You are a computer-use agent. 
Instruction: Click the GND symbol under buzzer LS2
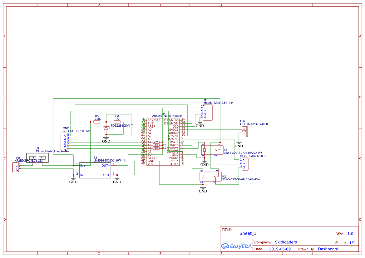[x=239, y=144]
